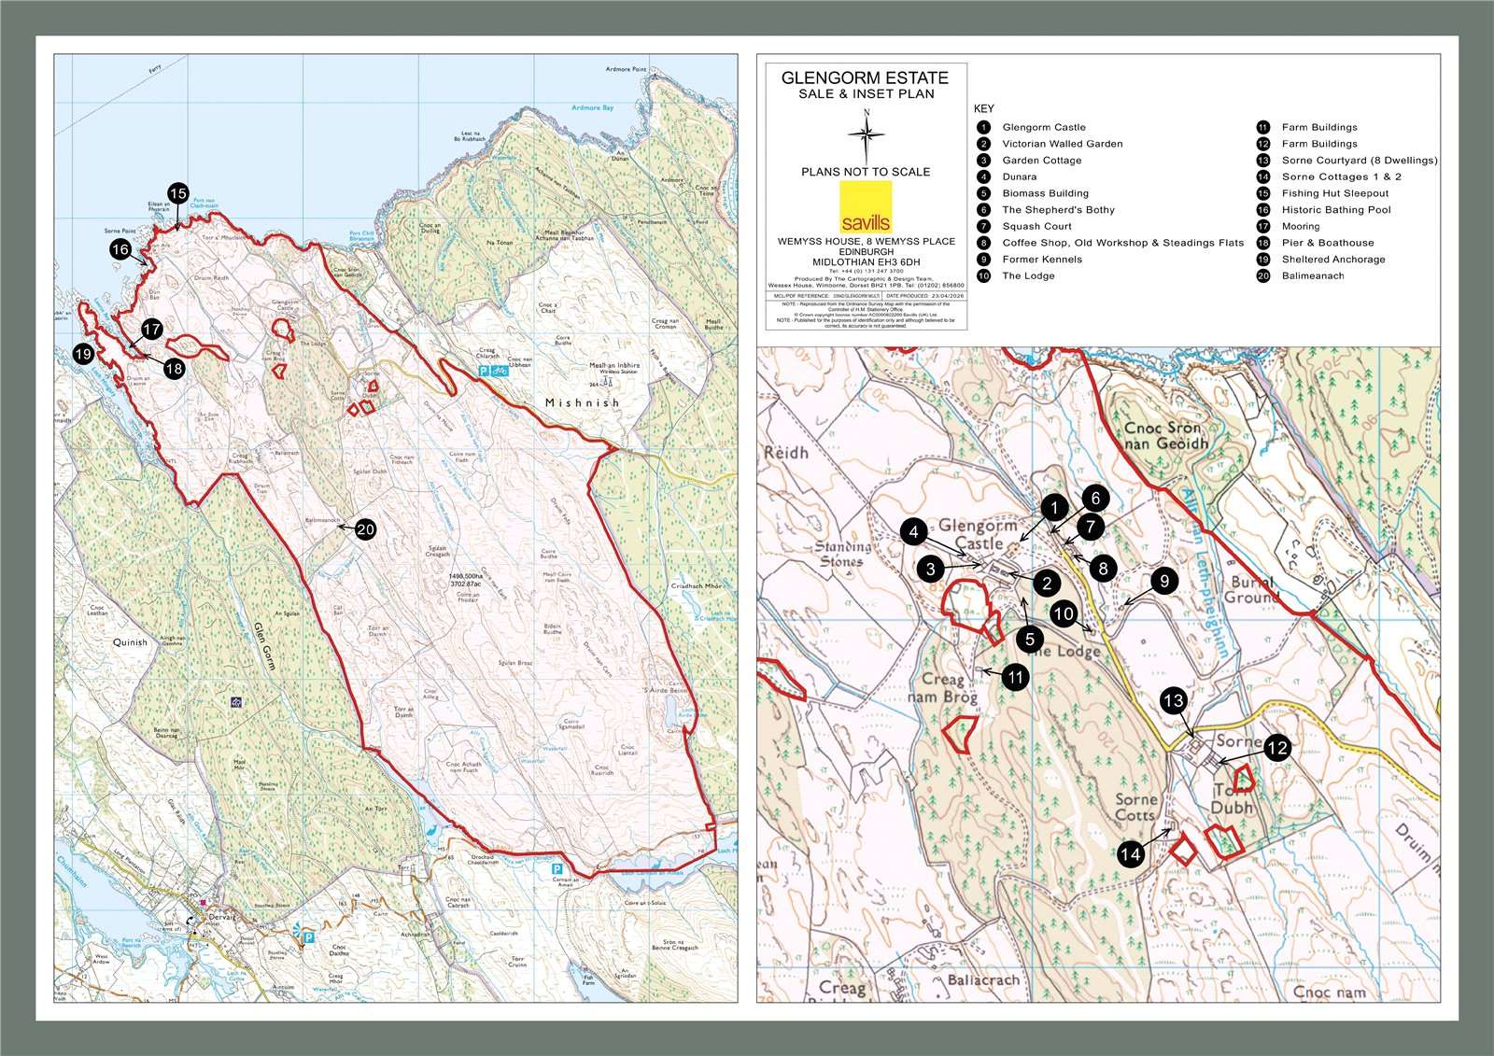Click 'Garden Cottage' key entry
This screenshot has height=1056, width=1494.
[1042, 161]
